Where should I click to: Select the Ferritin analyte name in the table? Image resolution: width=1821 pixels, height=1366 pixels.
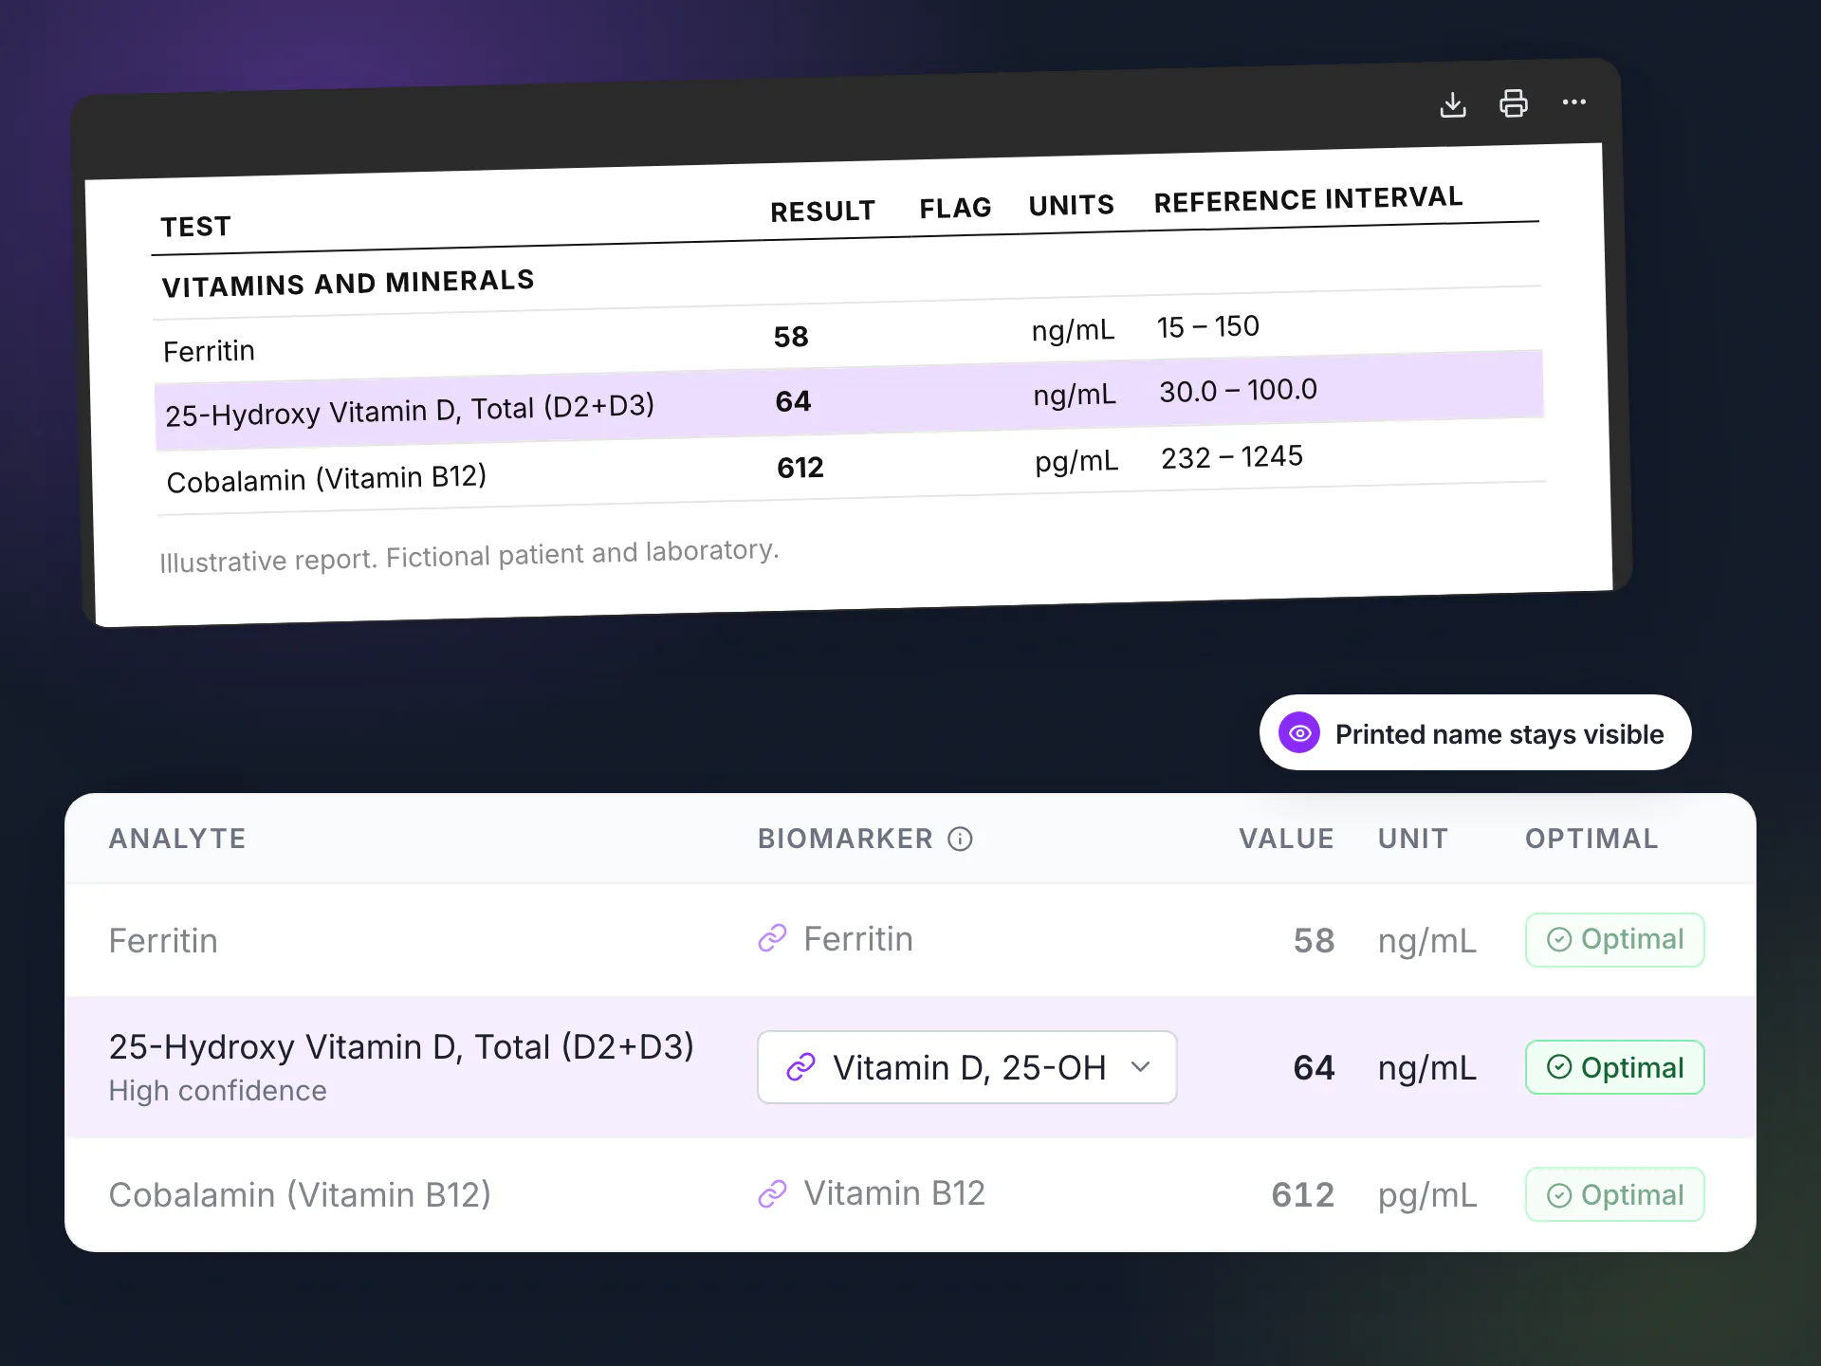163,941
